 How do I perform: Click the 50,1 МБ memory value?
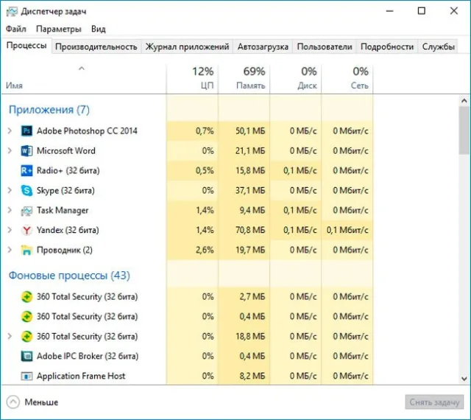[x=250, y=131]
